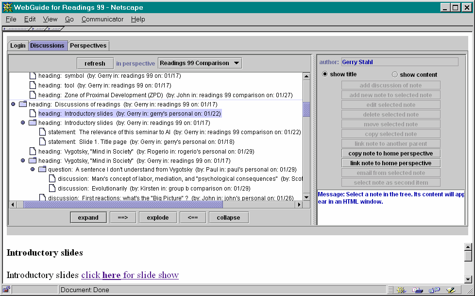Click folder icon of Gerry's Vygotsky heading

[x=33, y=160]
